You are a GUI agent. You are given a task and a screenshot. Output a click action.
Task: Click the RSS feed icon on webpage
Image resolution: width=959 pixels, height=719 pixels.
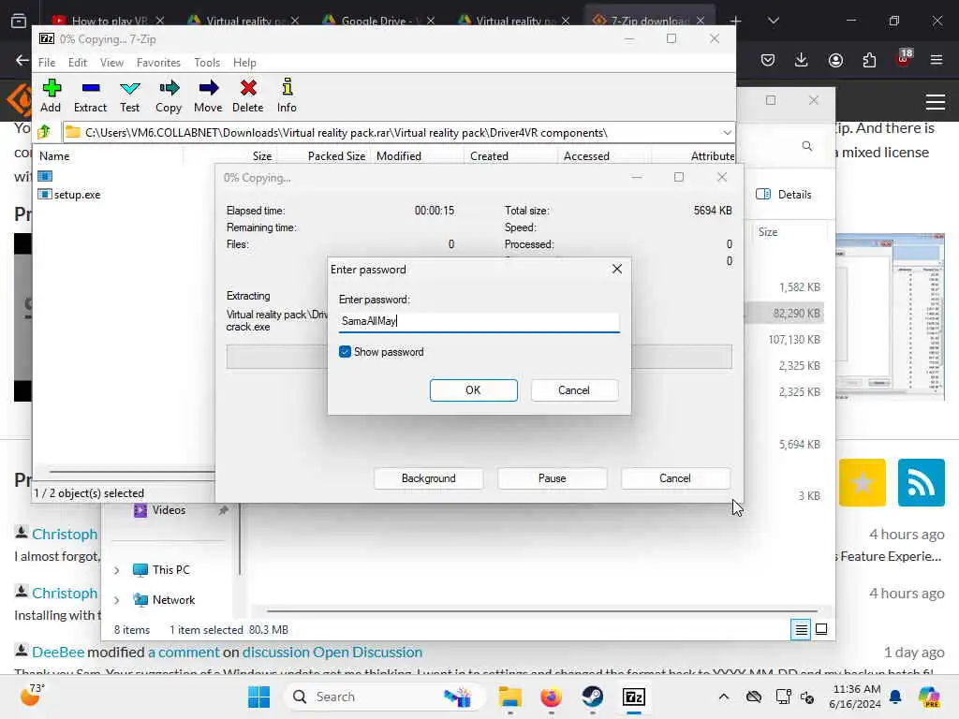point(922,482)
